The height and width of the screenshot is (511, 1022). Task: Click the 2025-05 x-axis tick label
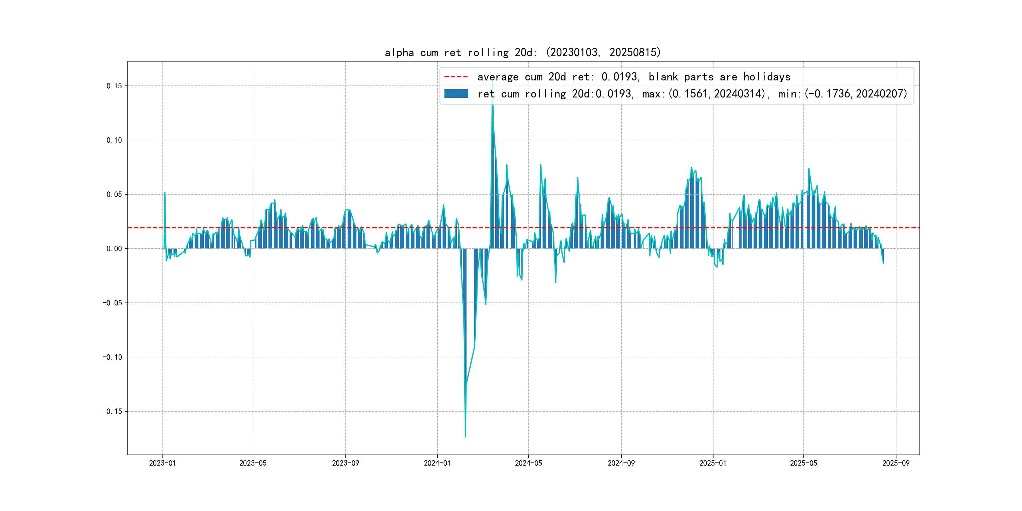(x=803, y=463)
